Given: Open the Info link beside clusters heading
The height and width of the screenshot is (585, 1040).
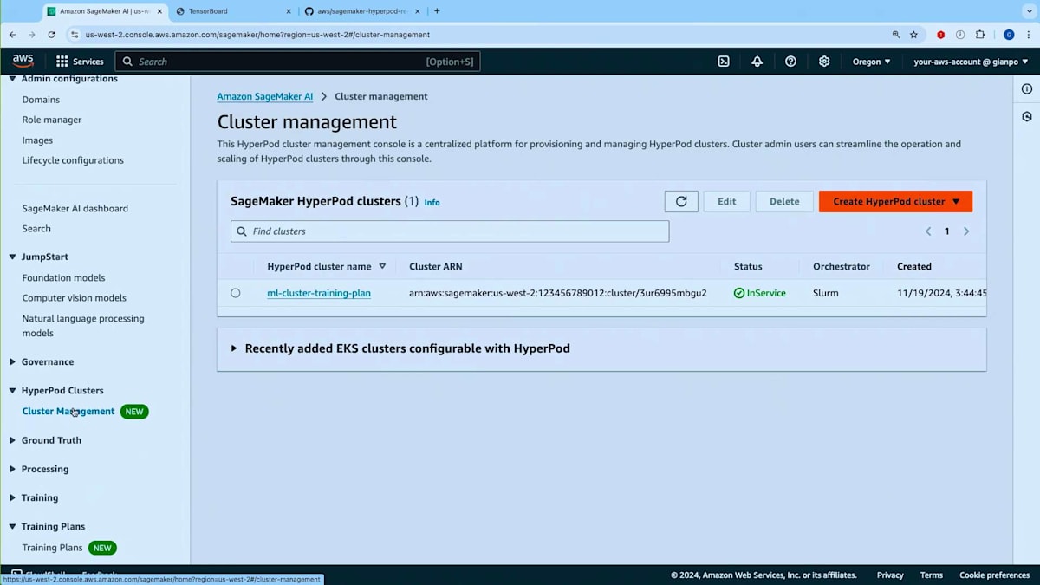Looking at the screenshot, I should [432, 202].
